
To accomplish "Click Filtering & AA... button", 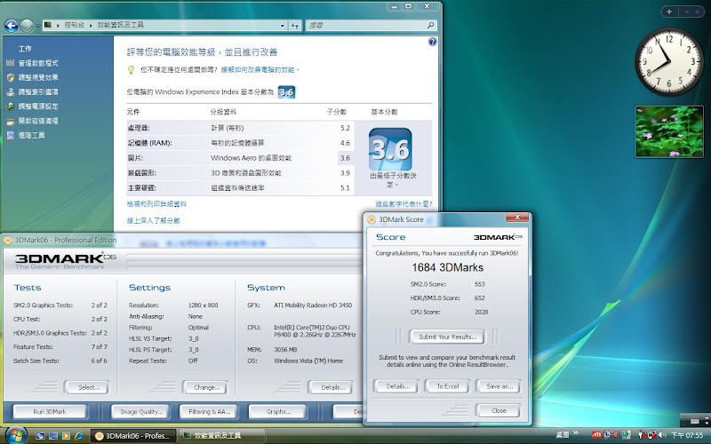I will tap(209, 412).
